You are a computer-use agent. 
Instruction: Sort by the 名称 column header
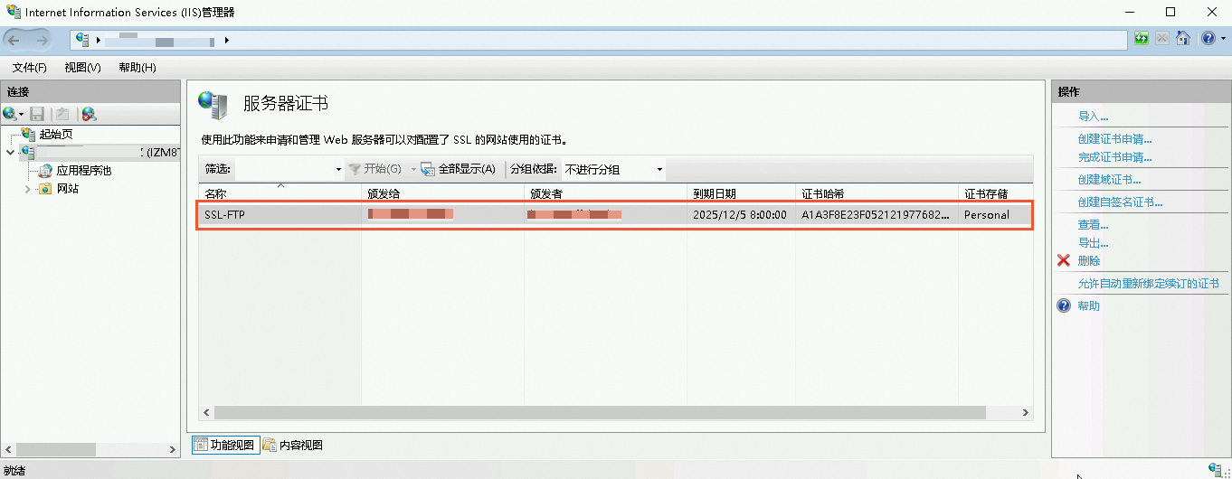tap(280, 193)
